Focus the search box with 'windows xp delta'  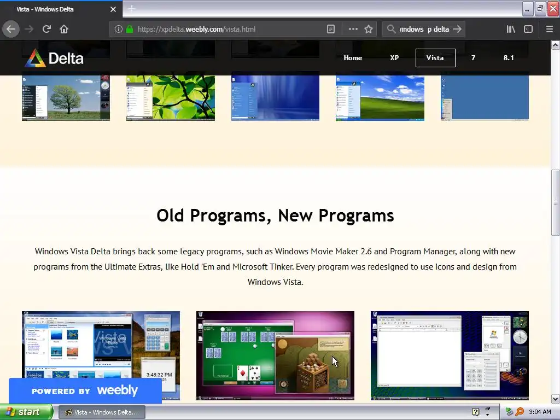tap(424, 30)
